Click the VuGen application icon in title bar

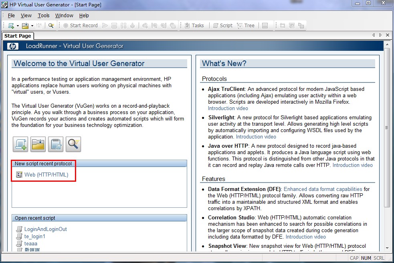[x=4, y=4]
